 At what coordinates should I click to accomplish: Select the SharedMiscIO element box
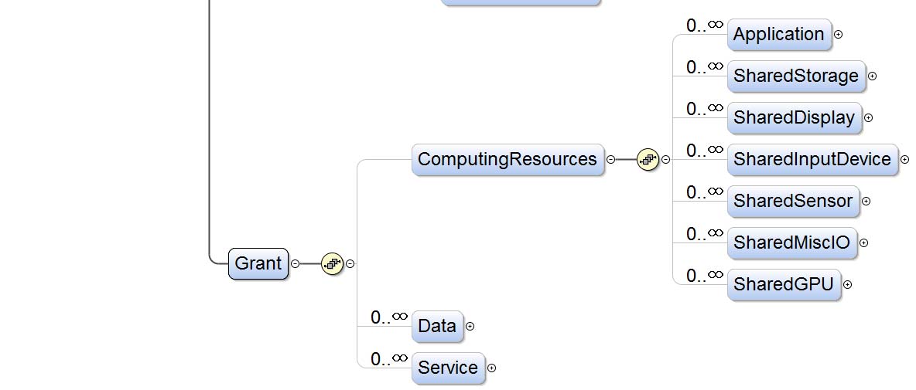pos(791,243)
